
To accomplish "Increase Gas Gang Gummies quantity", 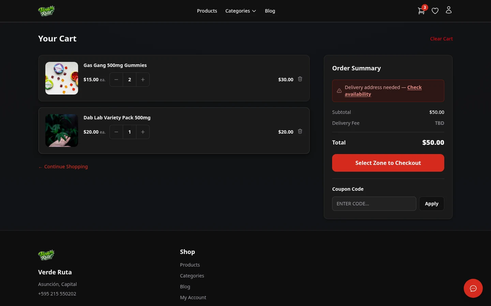I will [x=143, y=79].
